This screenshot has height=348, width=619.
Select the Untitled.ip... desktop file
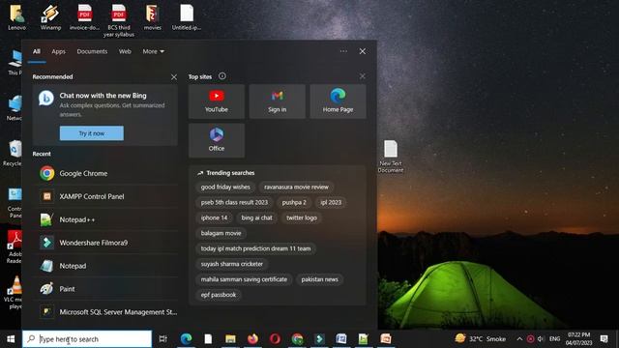click(187, 17)
